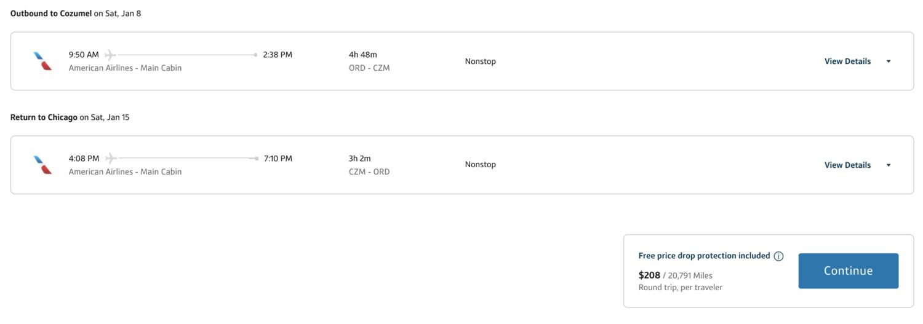Open the price drop protection info icon

tap(778, 256)
